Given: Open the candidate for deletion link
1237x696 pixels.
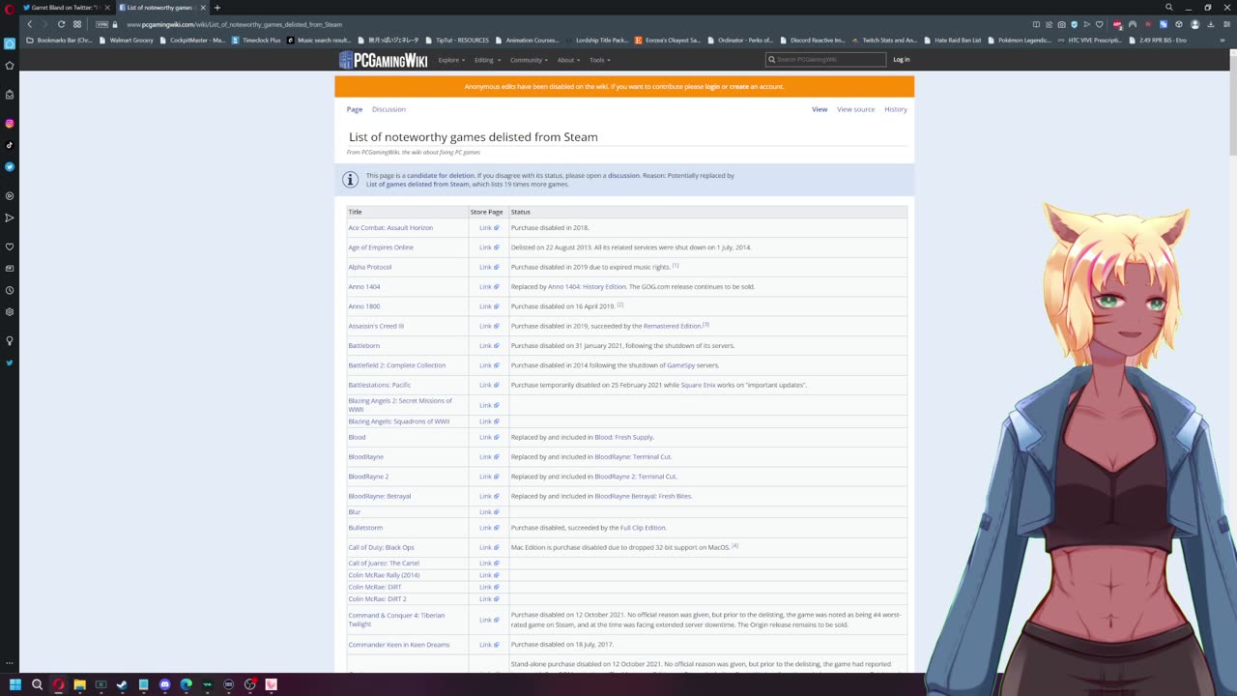Looking at the screenshot, I should 441,176.
